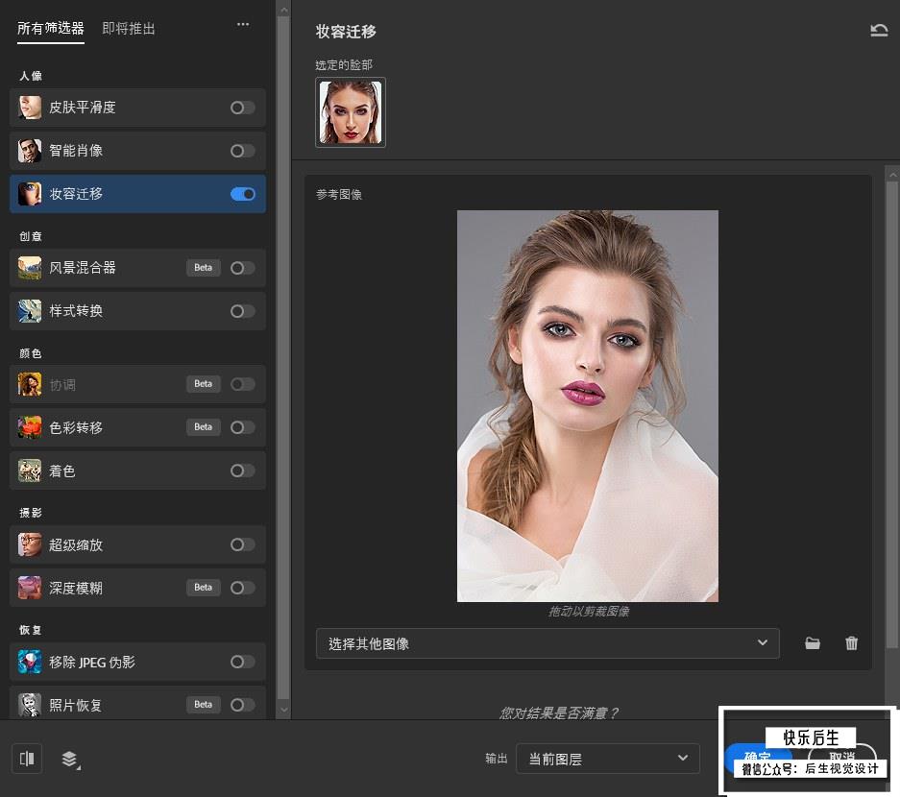Viewport: 900px width, 797px height.
Task: Click the Skin Smoothing (皮肤平滑度) filter icon
Action: (30, 108)
